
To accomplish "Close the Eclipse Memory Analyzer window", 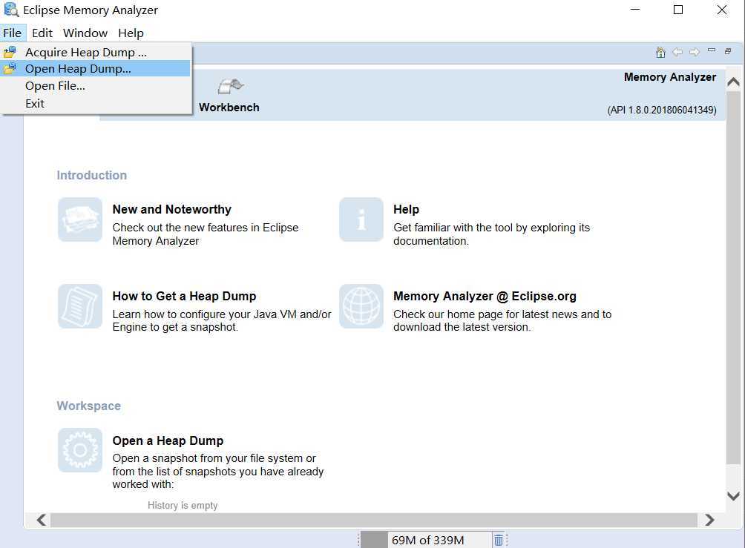I will (x=722, y=10).
